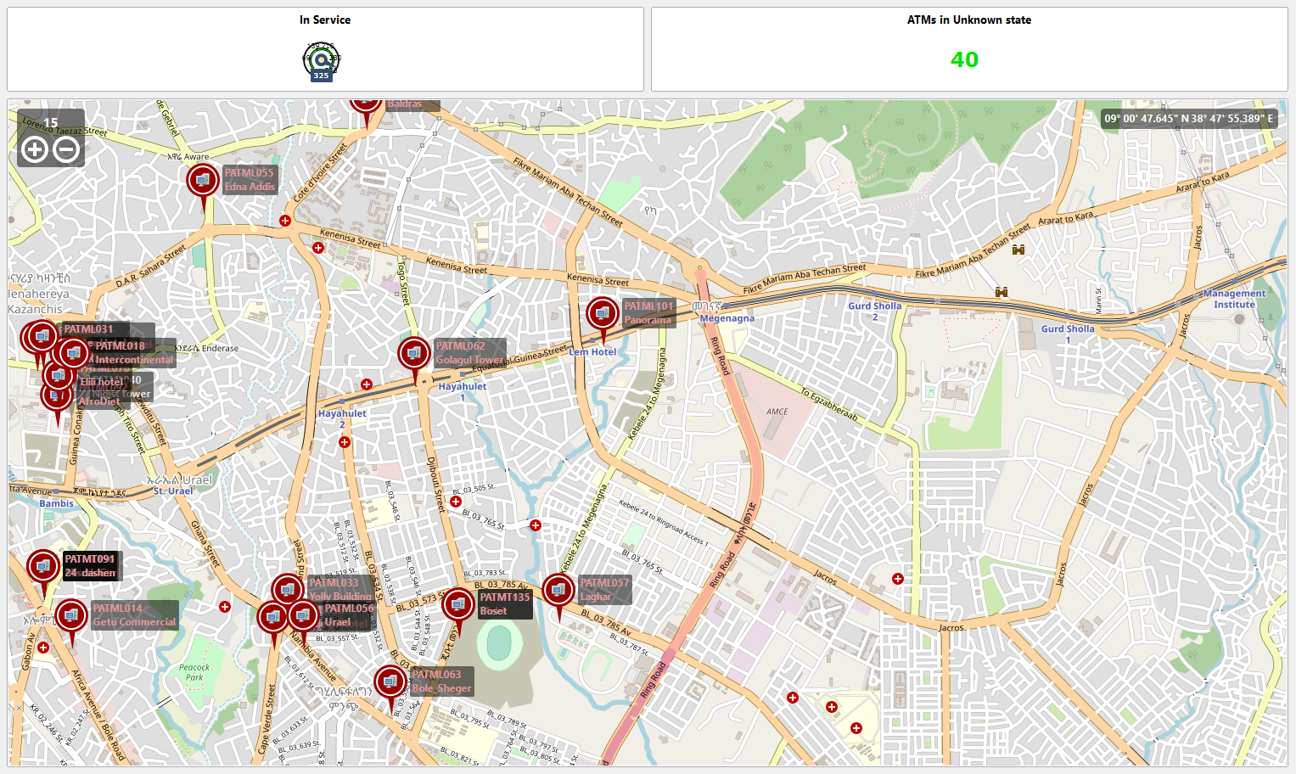Click the coordinates display in the top-right corner
This screenshot has height=774, width=1296.
1187,119
